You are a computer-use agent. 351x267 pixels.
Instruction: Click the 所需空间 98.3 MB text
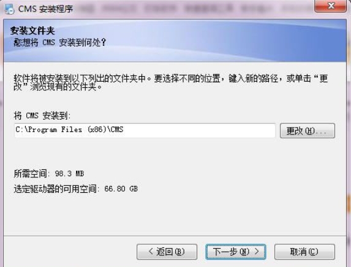coord(49,174)
